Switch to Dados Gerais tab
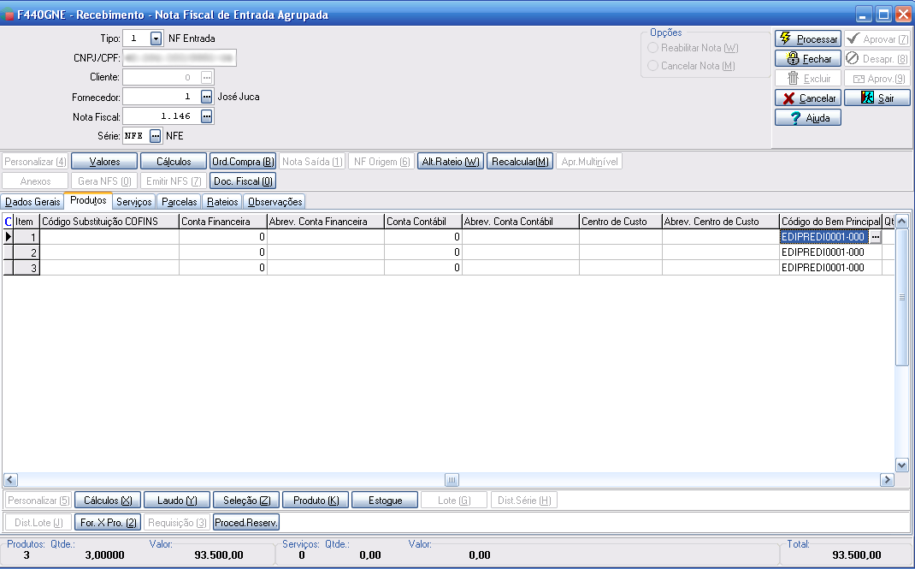This screenshot has width=915, height=569. [32, 202]
